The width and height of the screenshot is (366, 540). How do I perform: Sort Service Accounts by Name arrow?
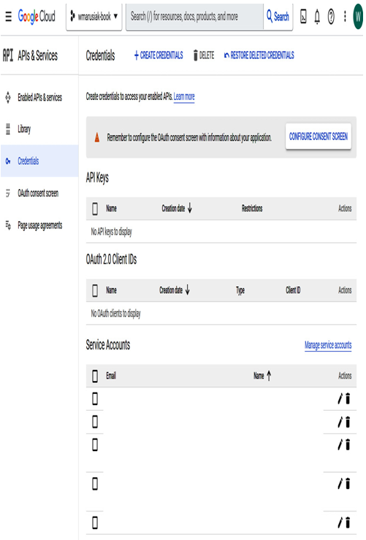269,375
